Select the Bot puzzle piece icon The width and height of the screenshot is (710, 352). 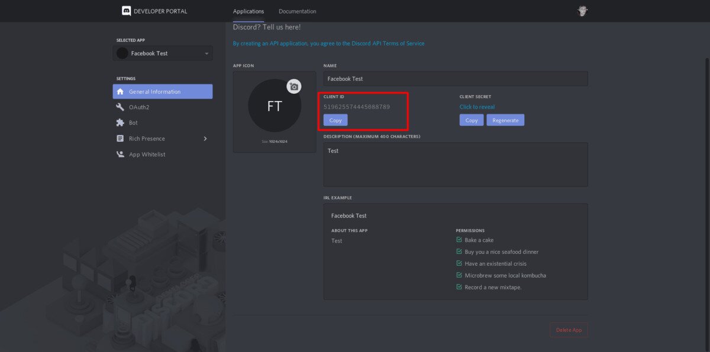(120, 123)
